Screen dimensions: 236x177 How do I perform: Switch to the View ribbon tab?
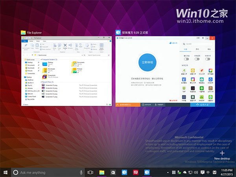click(44, 41)
